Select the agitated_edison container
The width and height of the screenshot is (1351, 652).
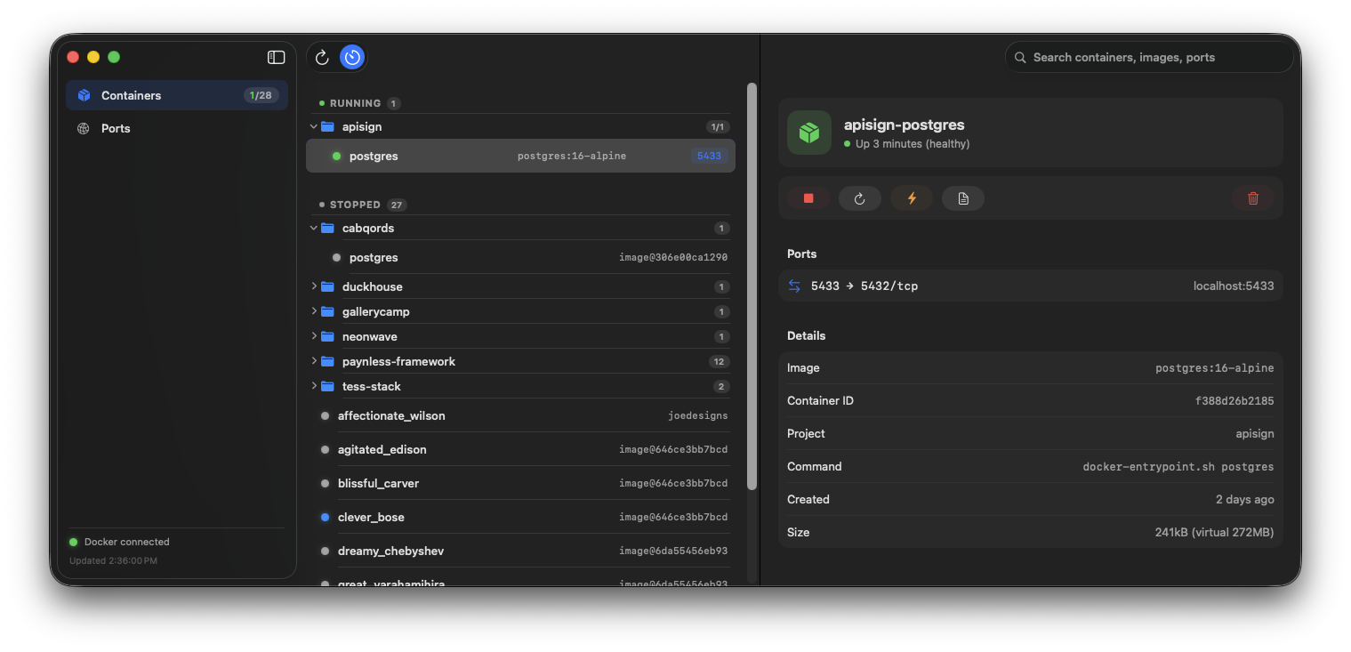point(520,449)
